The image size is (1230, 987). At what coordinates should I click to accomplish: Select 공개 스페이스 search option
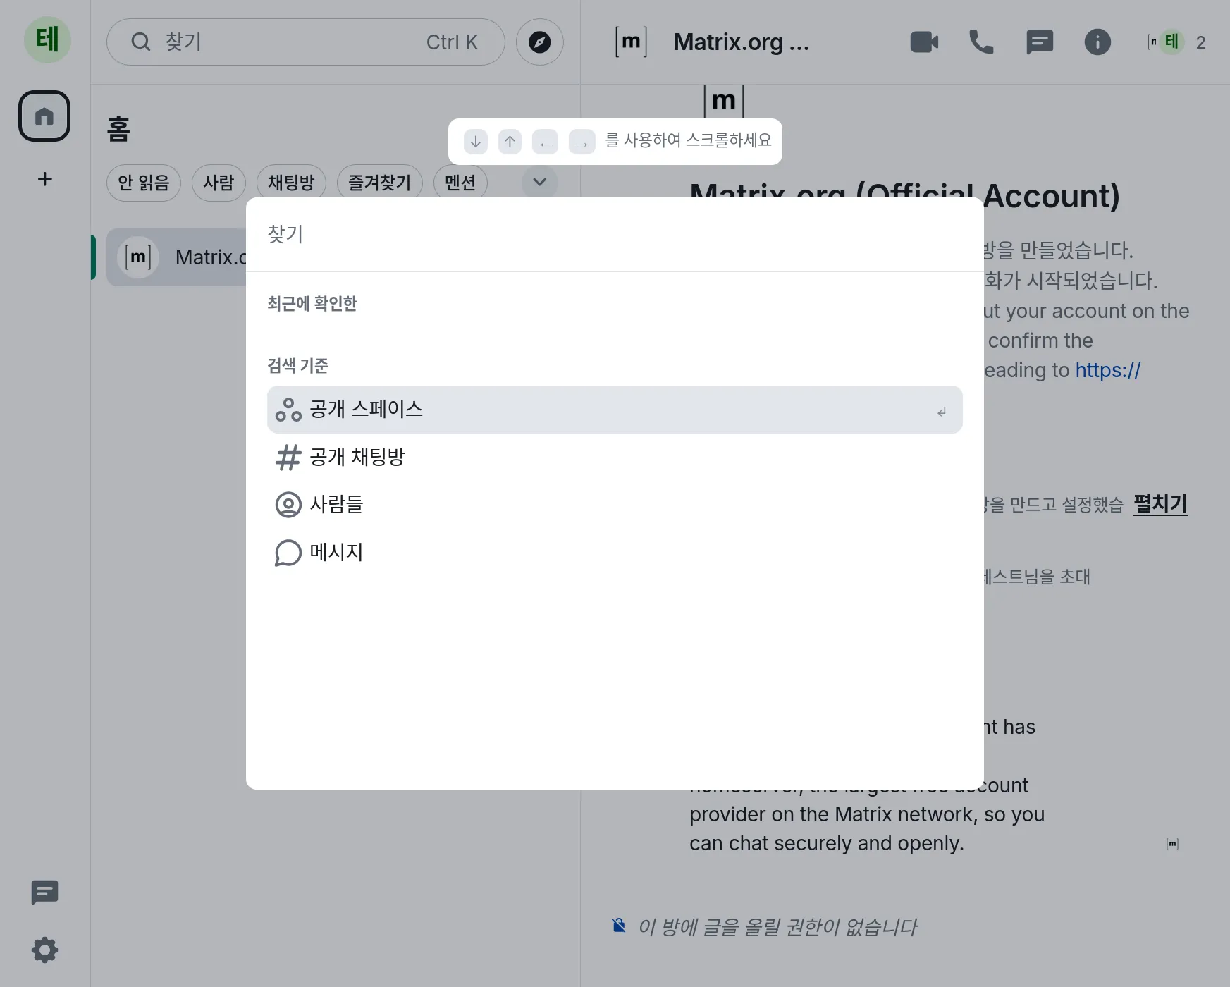click(x=615, y=410)
